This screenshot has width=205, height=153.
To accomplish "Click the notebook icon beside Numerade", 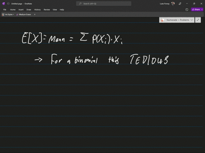I will (163, 20).
